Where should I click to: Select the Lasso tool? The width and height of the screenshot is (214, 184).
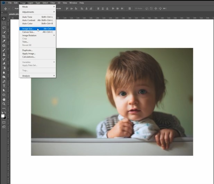(x=4, y=28)
